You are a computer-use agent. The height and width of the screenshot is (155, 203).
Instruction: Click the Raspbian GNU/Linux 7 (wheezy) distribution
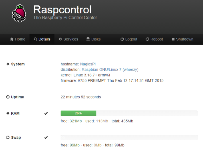coord(110,70)
